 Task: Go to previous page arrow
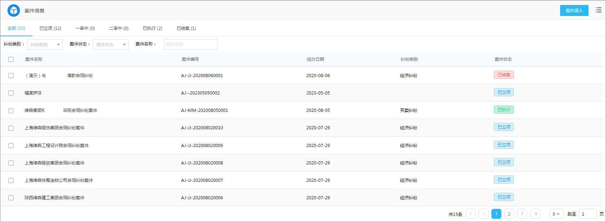(x=483, y=214)
